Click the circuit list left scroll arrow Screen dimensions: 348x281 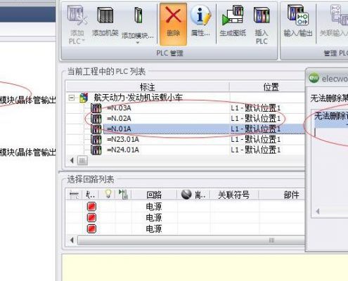point(72,240)
